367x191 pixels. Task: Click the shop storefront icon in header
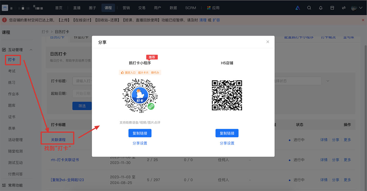pyautogui.click(x=332, y=8)
